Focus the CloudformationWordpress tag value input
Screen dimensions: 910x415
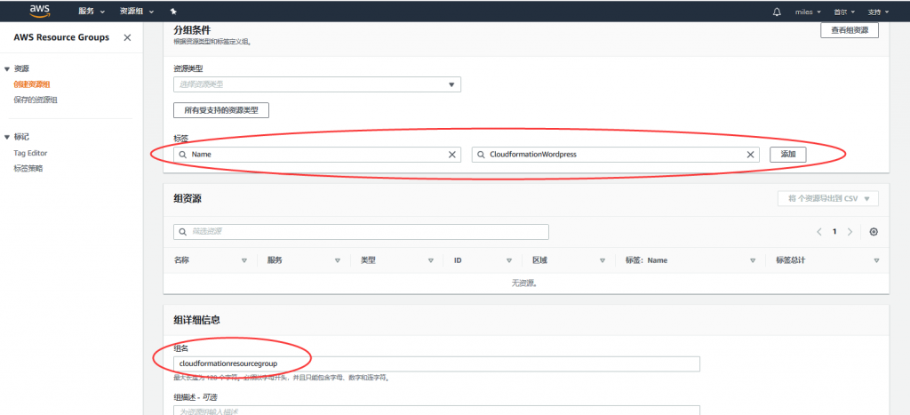click(x=615, y=155)
